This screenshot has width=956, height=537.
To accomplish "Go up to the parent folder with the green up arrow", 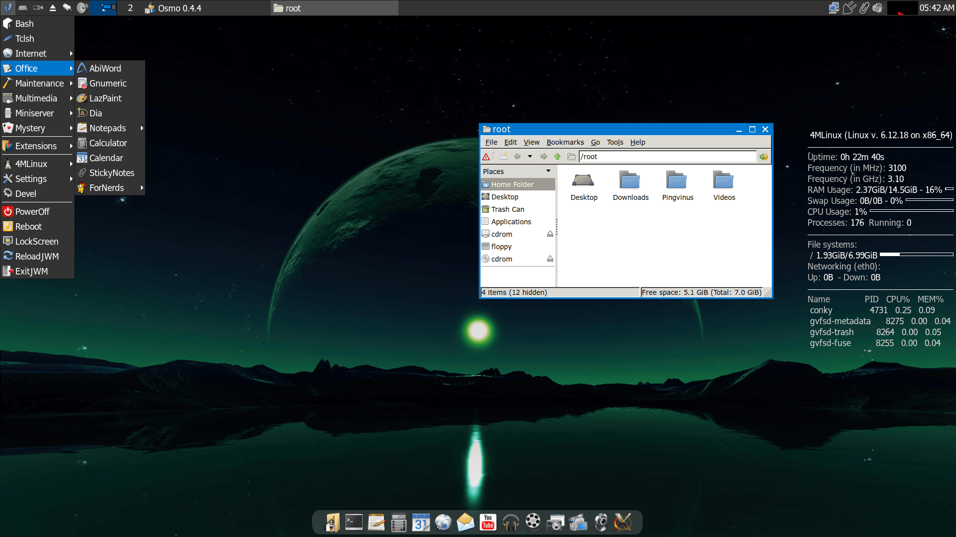I will 557,157.
